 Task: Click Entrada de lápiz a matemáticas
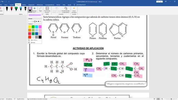click(x=66, y=10)
